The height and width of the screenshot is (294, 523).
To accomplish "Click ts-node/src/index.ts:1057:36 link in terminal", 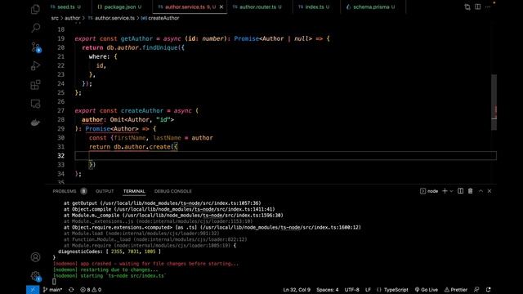I will point(221,203).
